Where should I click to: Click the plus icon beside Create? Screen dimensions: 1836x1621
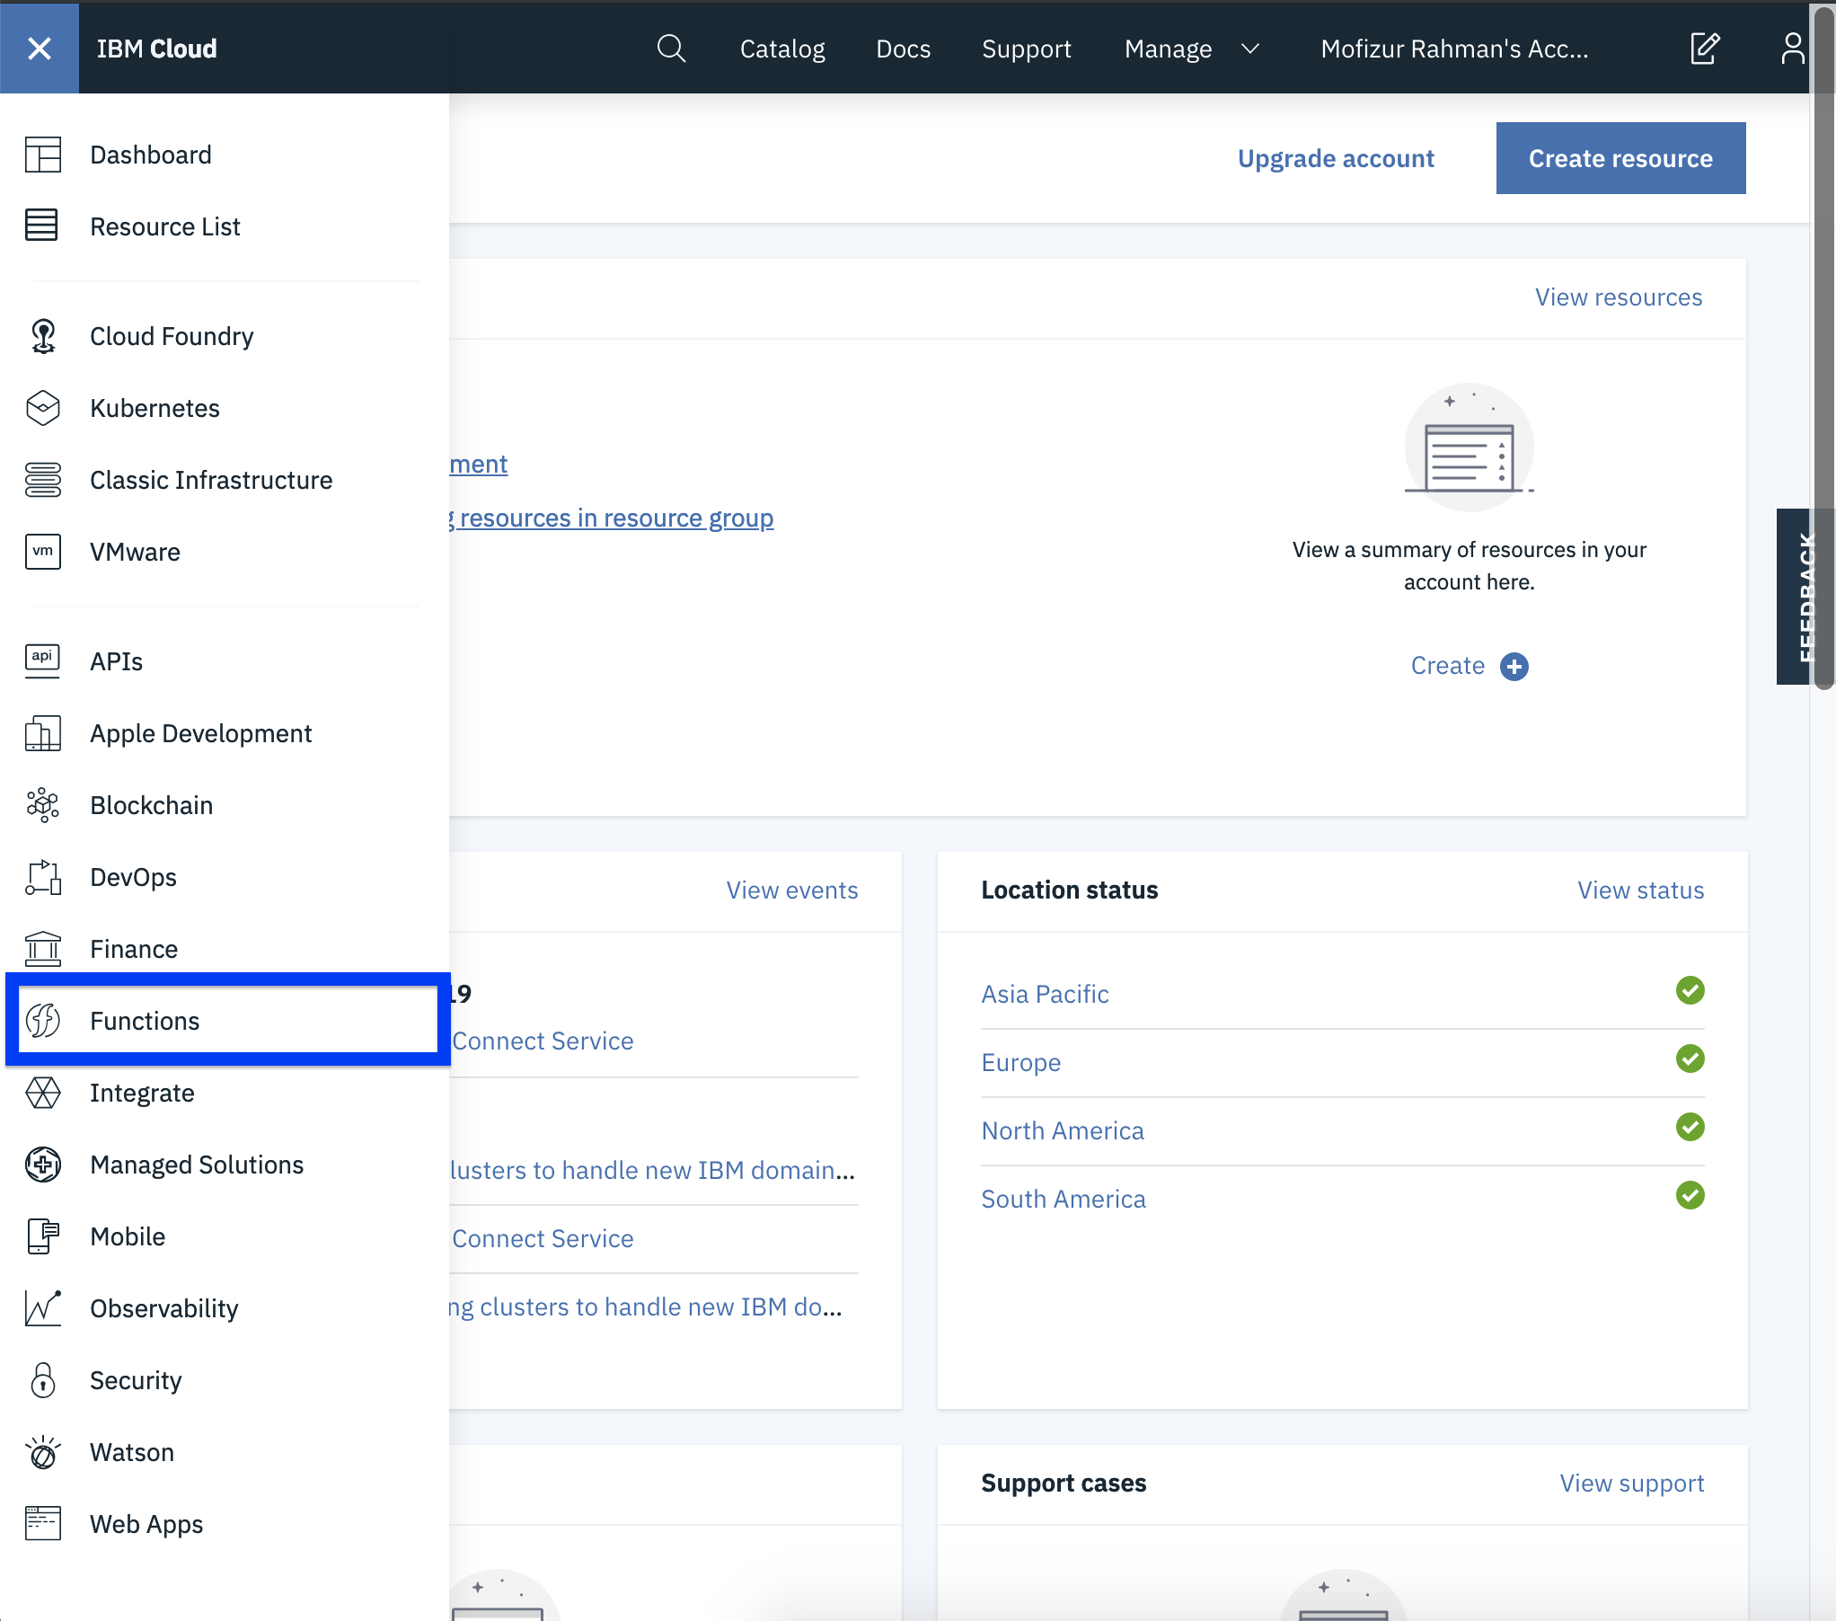pyautogui.click(x=1514, y=667)
